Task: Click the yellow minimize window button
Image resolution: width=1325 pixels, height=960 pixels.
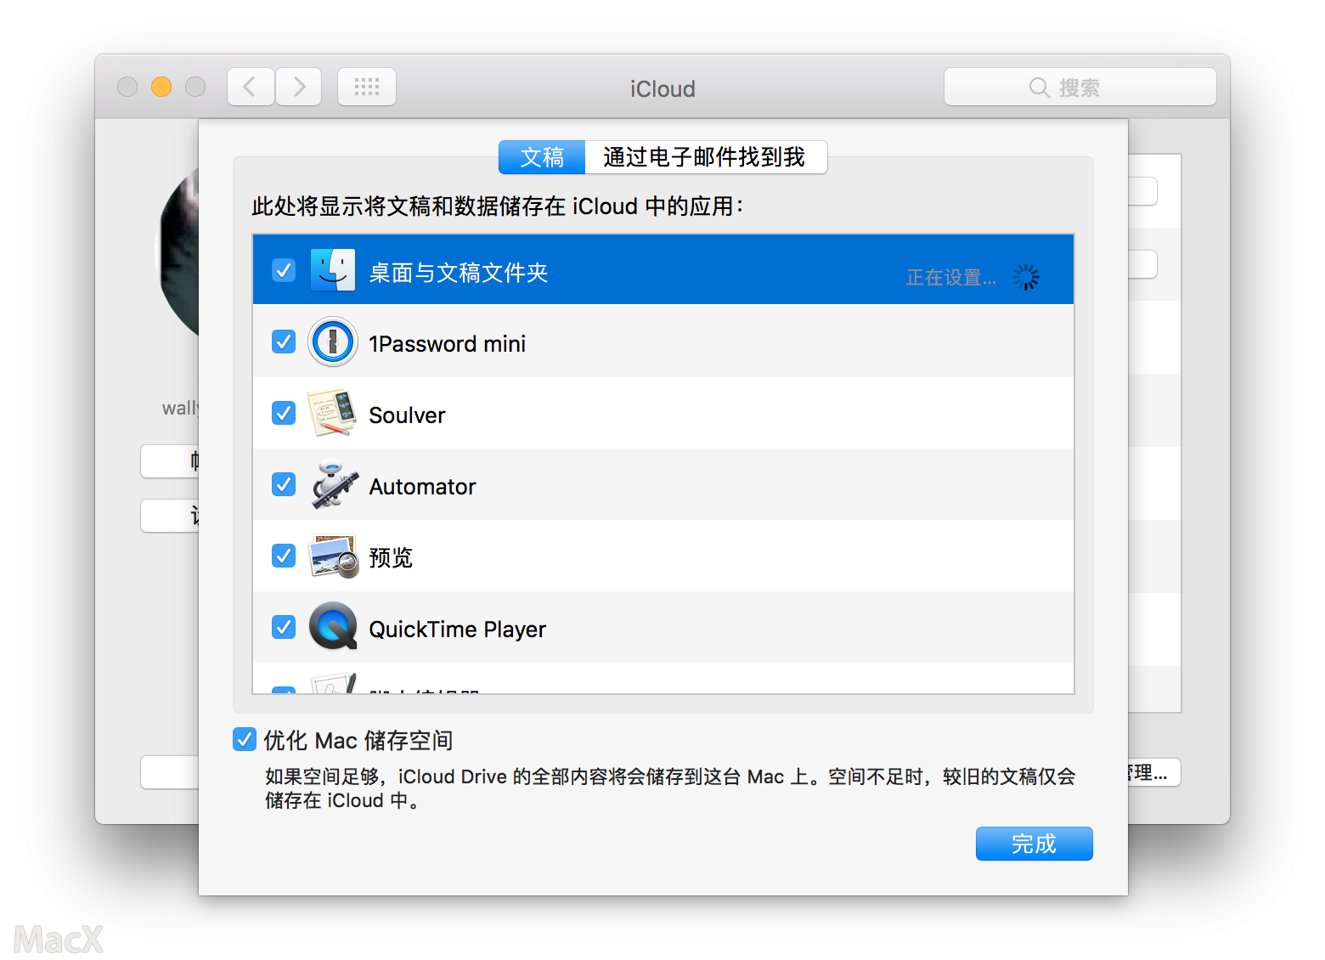Action: click(x=161, y=87)
